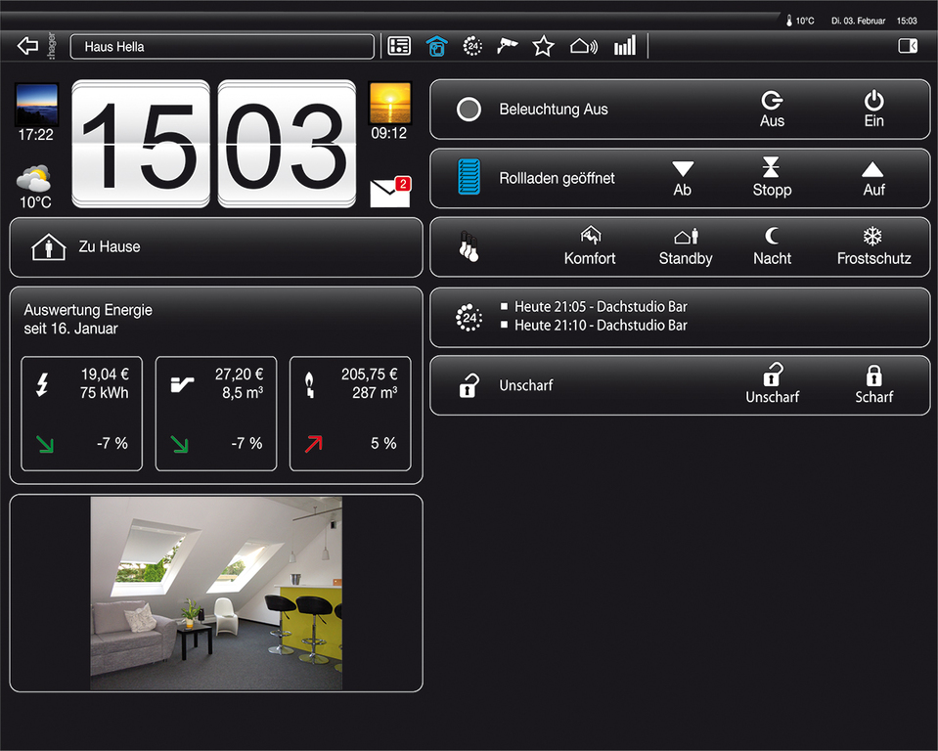The height and width of the screenshot is (751, 938).
Task: Open the 24-hour timer icon in toolbar
Action: click(472, 46)
